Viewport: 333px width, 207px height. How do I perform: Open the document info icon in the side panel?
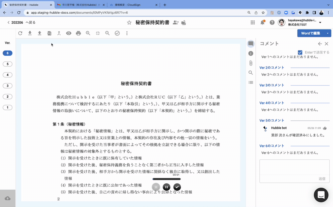pyautogui.click(x=251, y=53)
